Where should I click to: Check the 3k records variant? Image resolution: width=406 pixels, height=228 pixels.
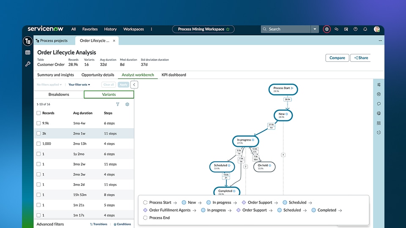click(x=38, y=133)
